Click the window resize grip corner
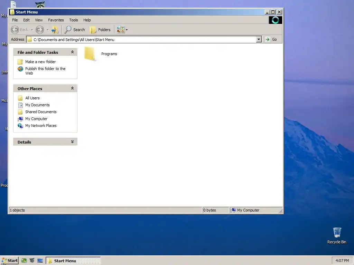The image size is (354, 265). pyautogui.click(x=280, y=211)
